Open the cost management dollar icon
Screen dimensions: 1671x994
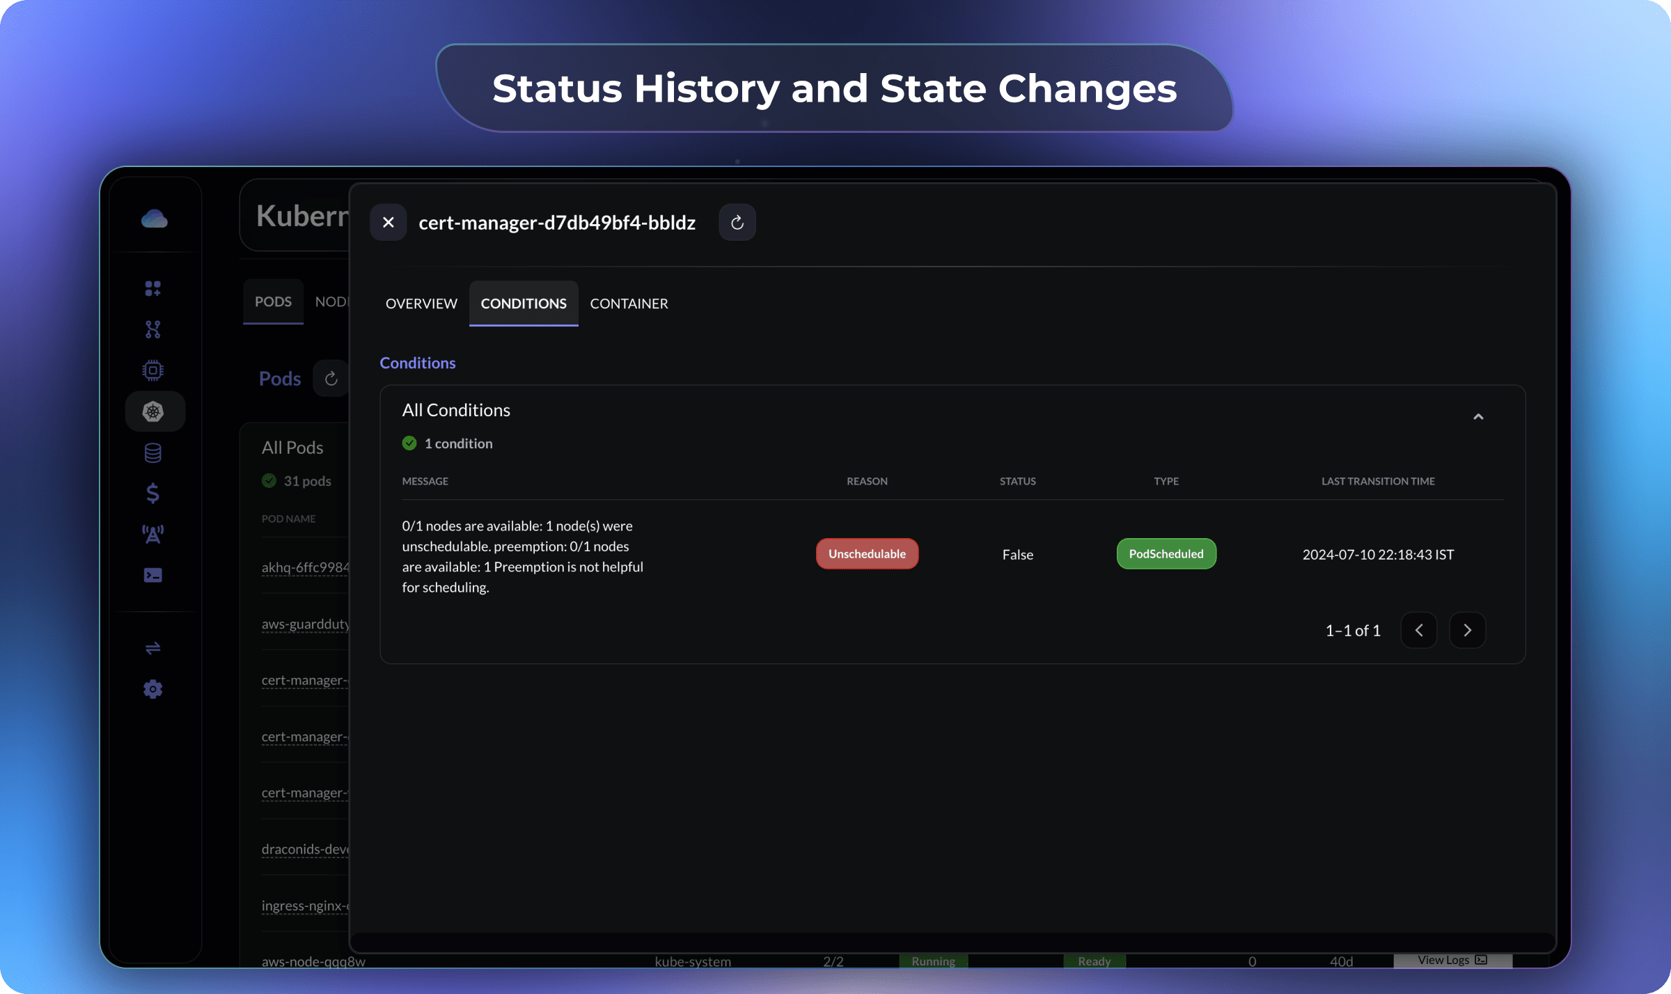153,494
